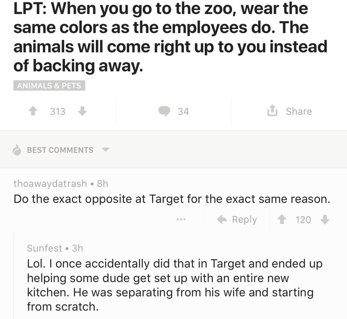Tap the 8h timestamp on the comment

(x=102, y=184)
